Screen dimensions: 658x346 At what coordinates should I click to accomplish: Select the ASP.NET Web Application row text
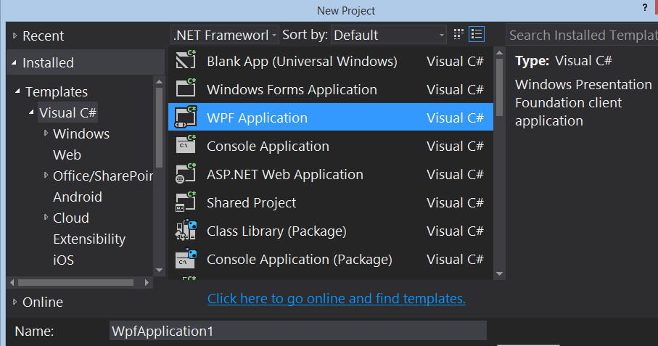[x=285, y=175]
